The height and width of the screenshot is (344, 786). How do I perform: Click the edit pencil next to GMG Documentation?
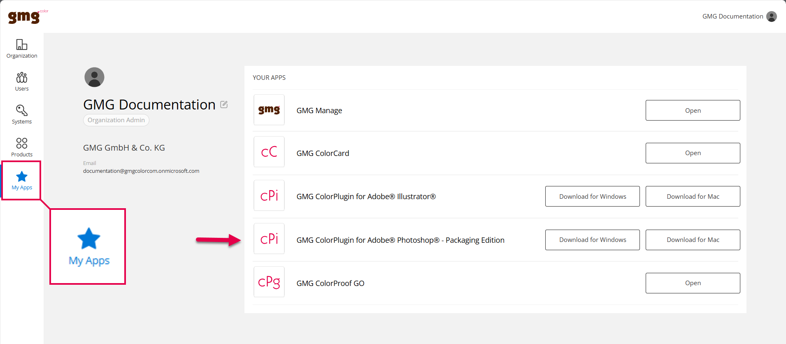tap(224, 105)
